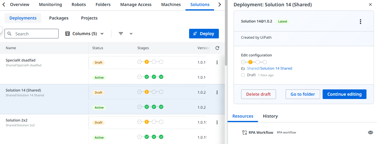
Task: Sort by the Name column header
Action: [11, 48]
